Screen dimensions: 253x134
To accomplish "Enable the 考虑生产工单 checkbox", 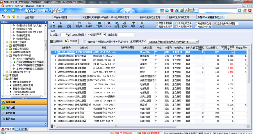I will coord(177,23).
